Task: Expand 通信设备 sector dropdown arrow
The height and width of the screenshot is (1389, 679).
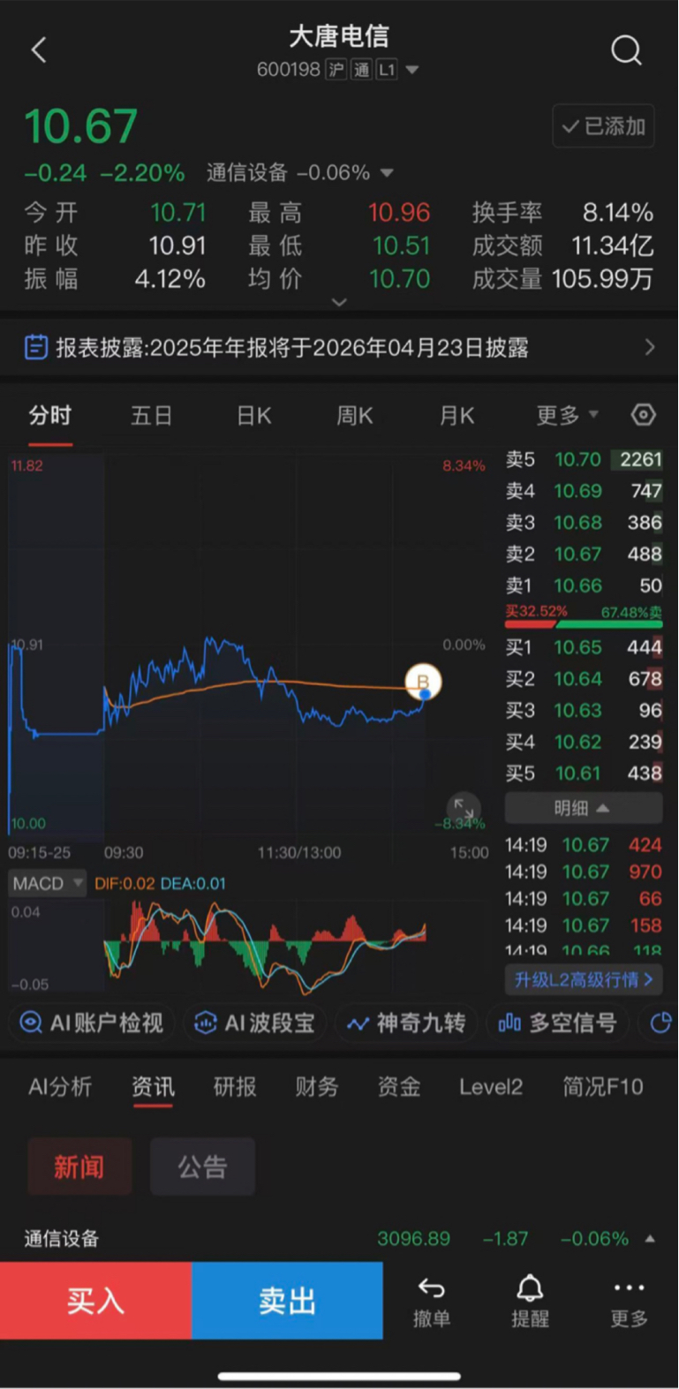Action: [x=387, y=173]
